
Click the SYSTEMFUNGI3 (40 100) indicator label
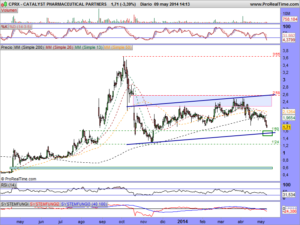[x=84, y=204]
